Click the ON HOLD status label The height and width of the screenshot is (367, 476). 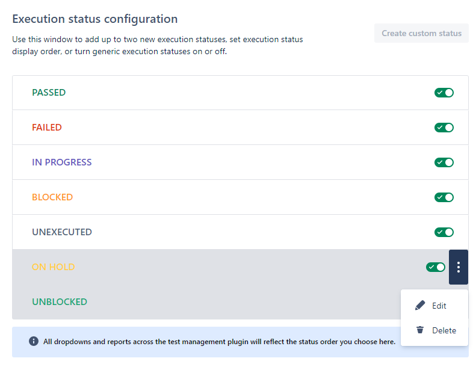(53, 267)
